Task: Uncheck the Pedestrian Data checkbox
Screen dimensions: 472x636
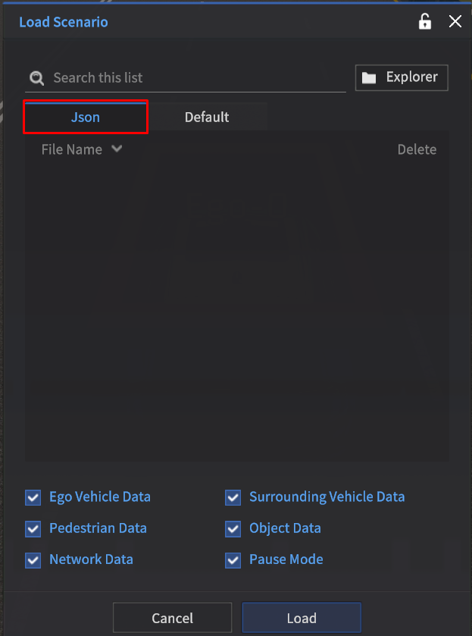Action: (x=33, y=529)
